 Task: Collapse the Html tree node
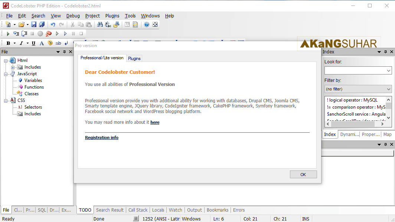(x=6, y=60)
